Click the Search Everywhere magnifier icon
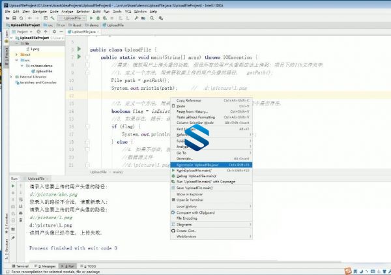Image resolution: width=391 pixels, height=275 pixels. (152, 18)
